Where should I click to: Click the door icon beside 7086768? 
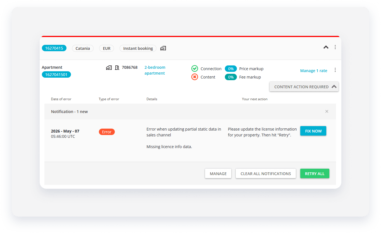point(117,67)
